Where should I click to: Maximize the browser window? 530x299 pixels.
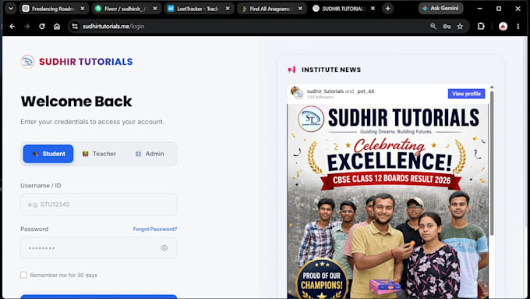(x=499, y=9)
